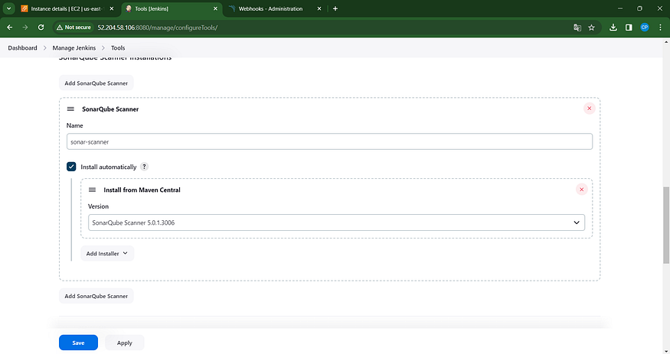Viewport: 670px width, 354px height.
Task: Open the tab search dropdown arrow
Action: click(8, 8)
